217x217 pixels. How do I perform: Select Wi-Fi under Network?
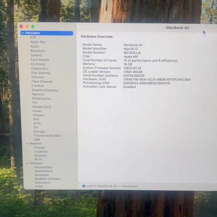coord(38,159)
